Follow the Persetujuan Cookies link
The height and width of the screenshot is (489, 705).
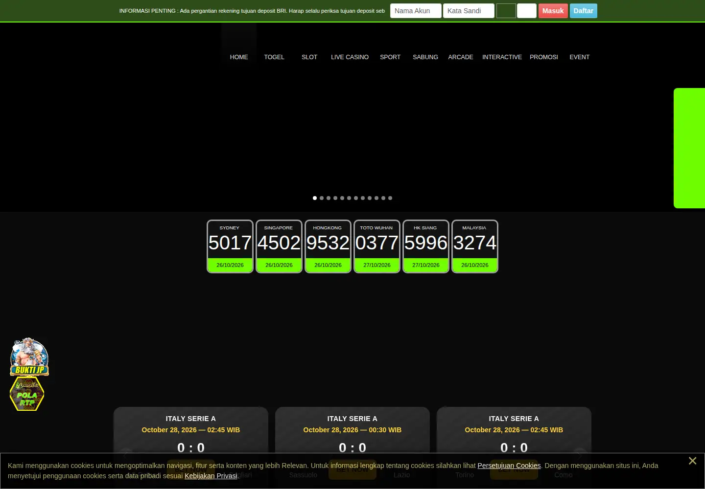click(x=509, y=466)
